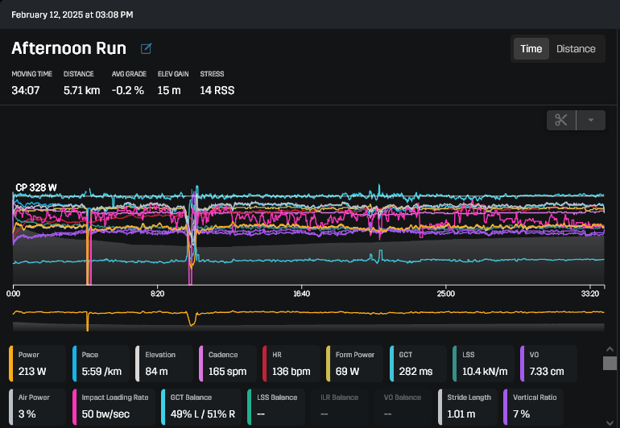Click the 5.71 km distance value
Viewport: 620px width, 428px height.
[82, 90]
